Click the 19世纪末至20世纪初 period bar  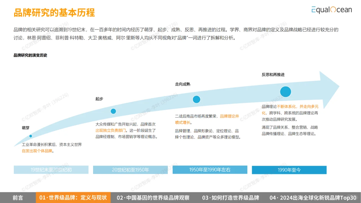51,170
